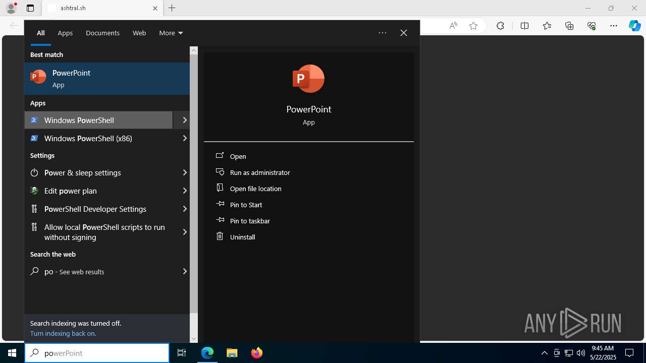Click Power & sleep settings icon
Viewport: 646px width, 363px height.
pyautogui.click(x=34, y=172)
